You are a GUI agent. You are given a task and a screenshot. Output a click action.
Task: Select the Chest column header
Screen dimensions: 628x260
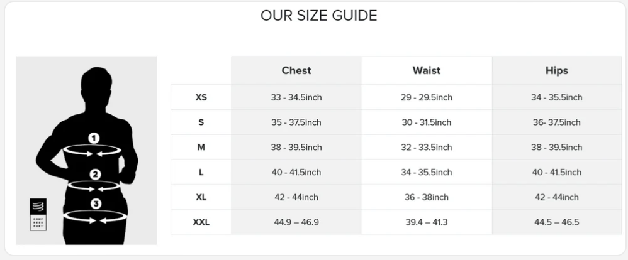[x=296, y=70]
